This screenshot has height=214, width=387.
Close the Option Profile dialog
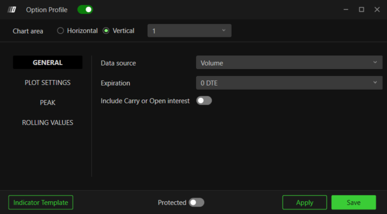(x=377, y=9)
